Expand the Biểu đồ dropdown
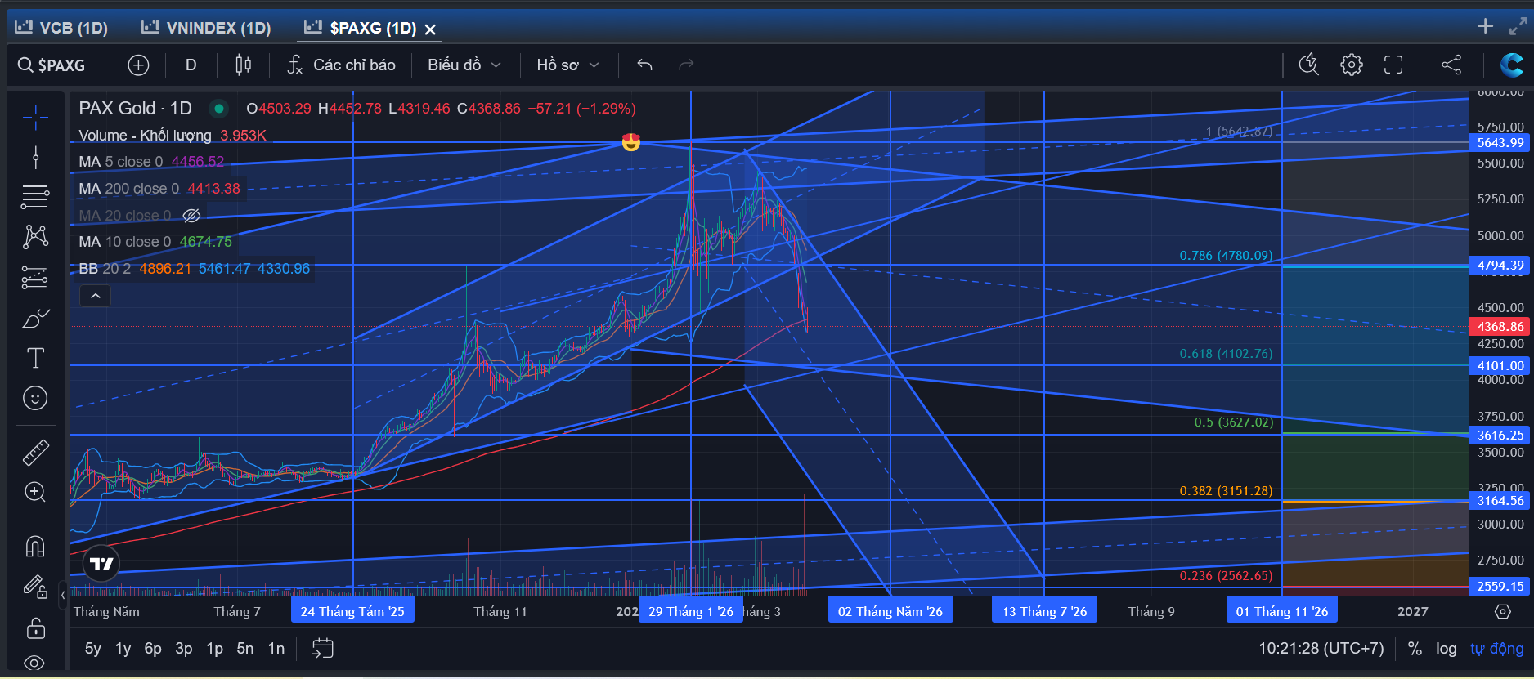Image resolution: width=1534 pixels, height=679 pixels. [464, 65]
